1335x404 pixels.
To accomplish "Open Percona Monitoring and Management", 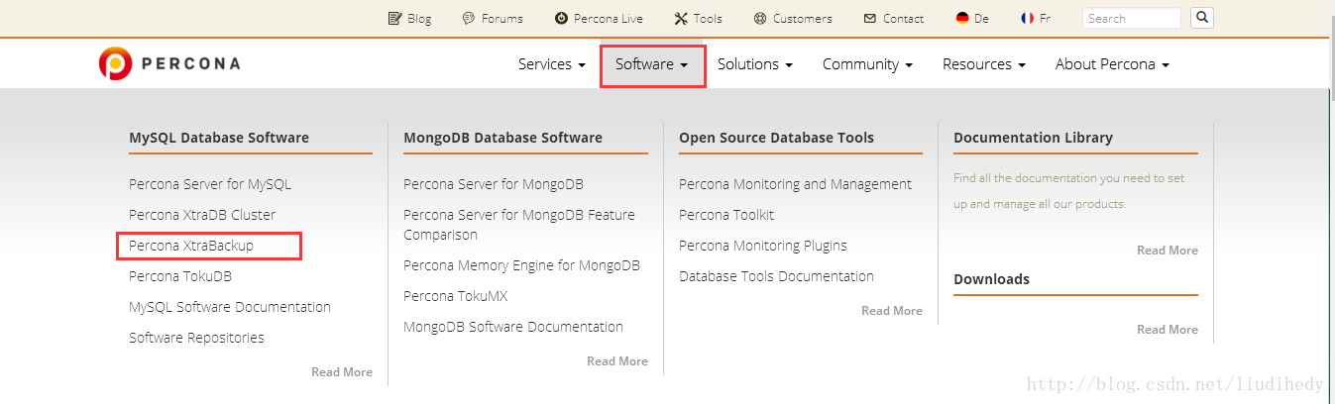I will [x=795, y=184].
